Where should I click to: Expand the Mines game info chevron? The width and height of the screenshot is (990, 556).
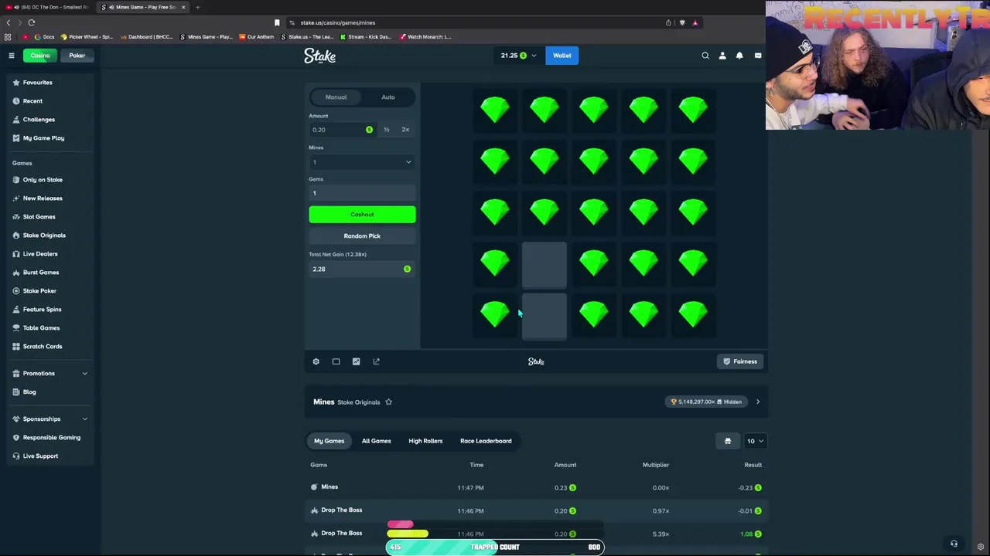[x=758, y=402]
